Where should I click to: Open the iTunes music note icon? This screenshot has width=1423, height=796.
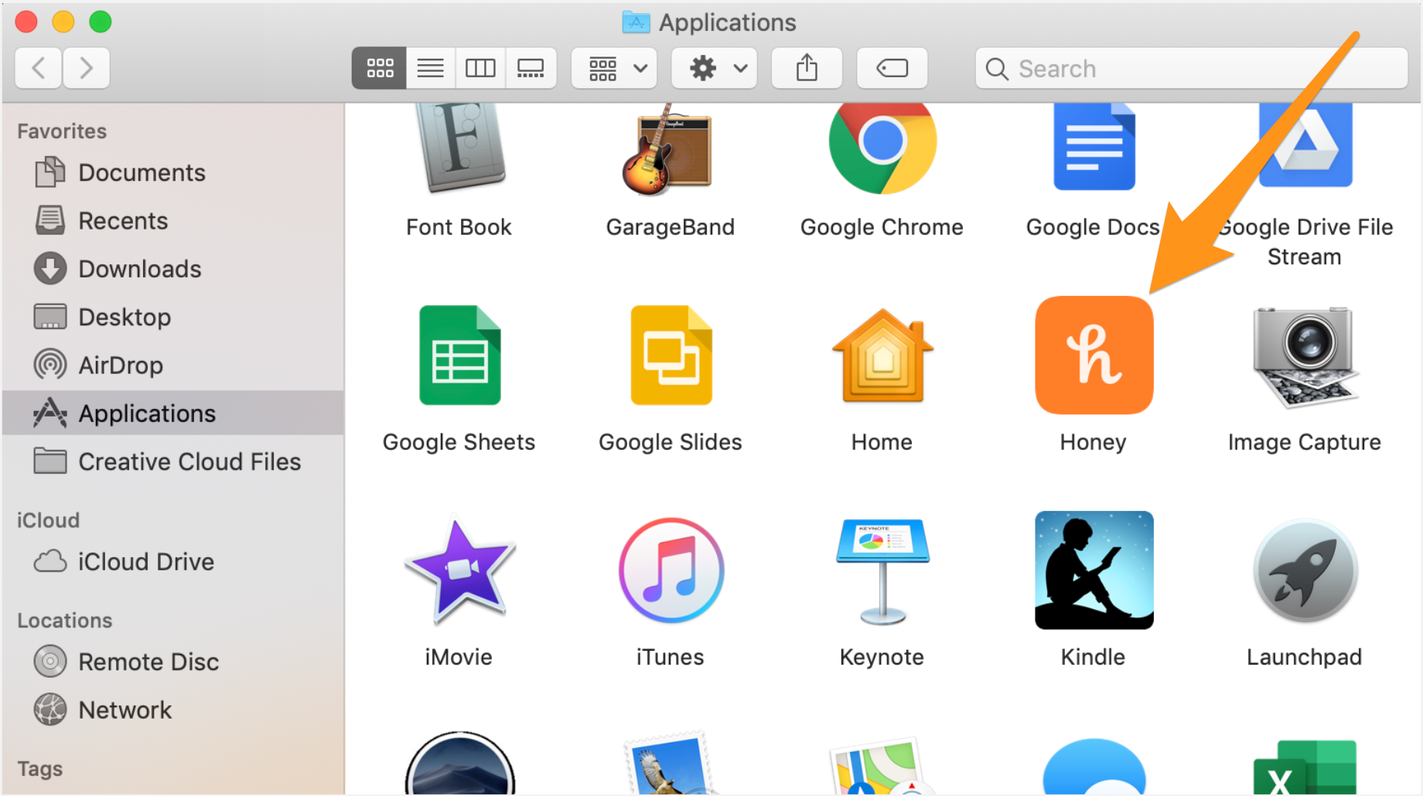671,570
